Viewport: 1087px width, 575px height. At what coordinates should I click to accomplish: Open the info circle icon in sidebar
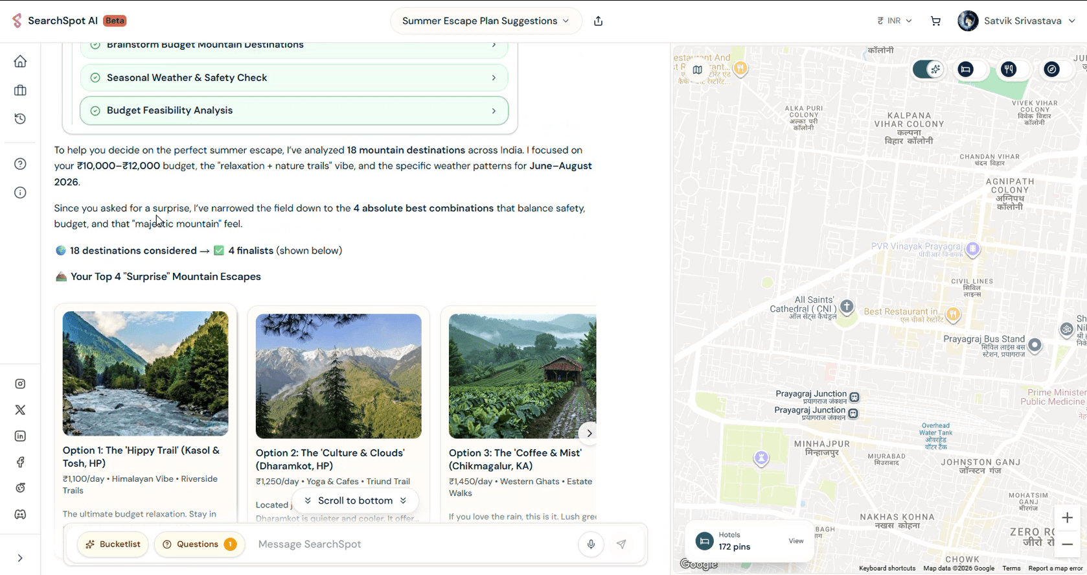[x=20, y=193]
